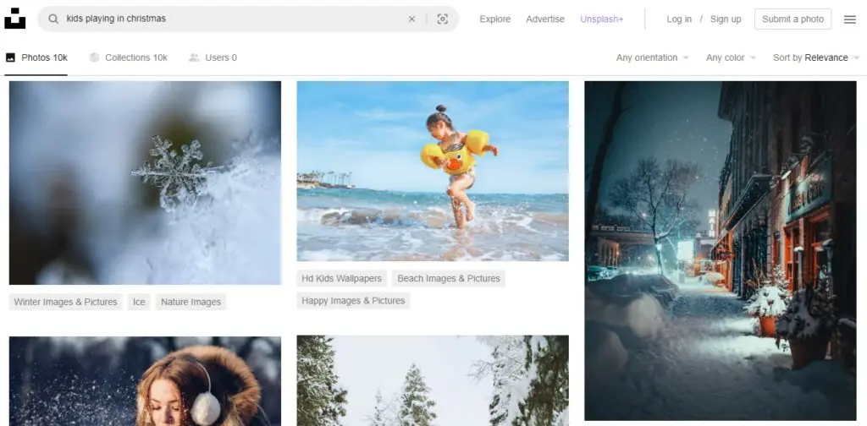Screen dimensions: 867x426
Task: Open the Explore menu link
Action: pyautogui.click(x=494, y=19)
